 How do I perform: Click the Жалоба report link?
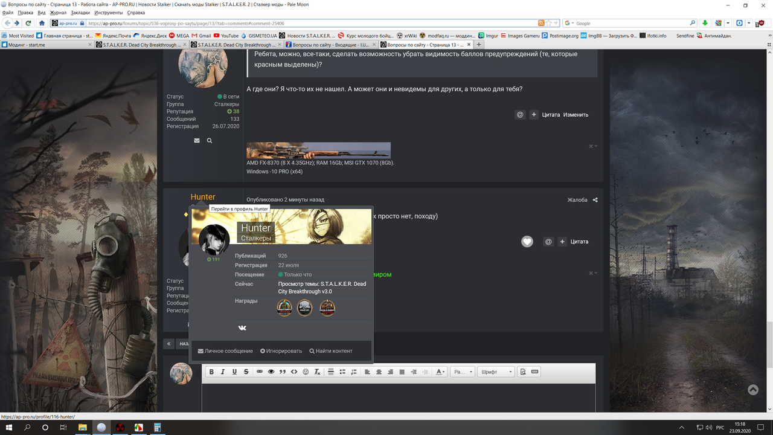tap(577, 200)
